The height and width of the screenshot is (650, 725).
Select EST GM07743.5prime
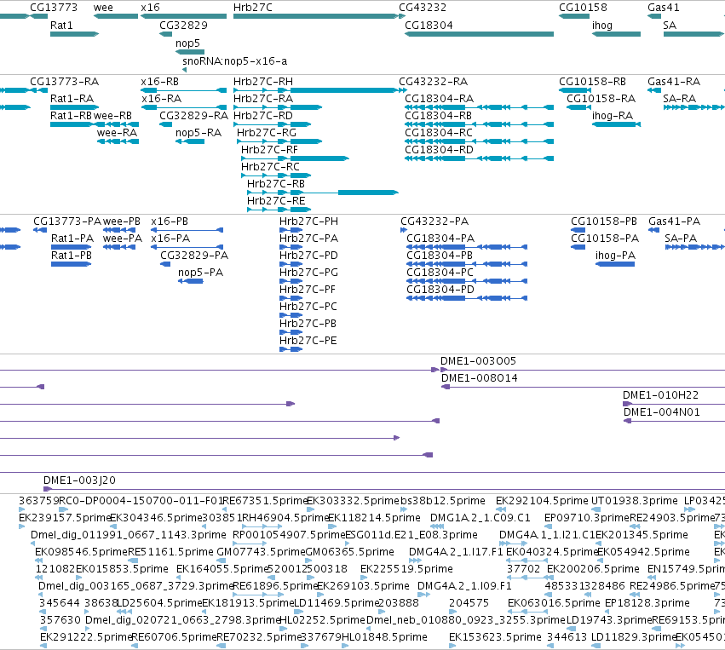tap(222, 561)
